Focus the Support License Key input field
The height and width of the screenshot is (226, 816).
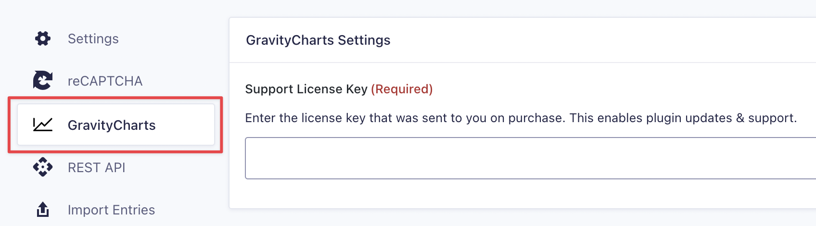529,158
